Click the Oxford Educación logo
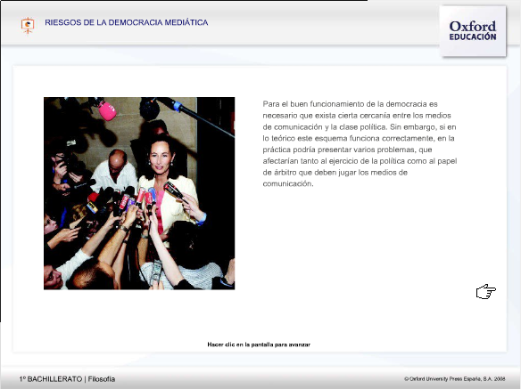This screenshot has width=521, height=389. click(x=473, y=31)
